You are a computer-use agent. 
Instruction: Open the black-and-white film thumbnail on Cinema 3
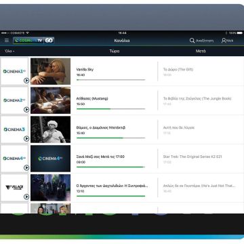(51, 129)
